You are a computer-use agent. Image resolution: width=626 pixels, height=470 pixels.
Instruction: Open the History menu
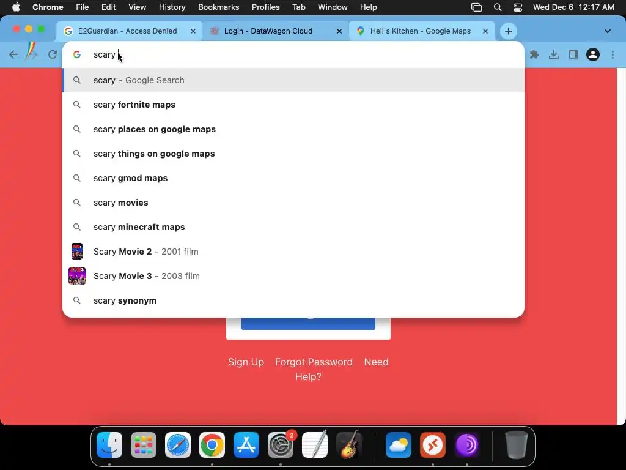click(172, 7)
